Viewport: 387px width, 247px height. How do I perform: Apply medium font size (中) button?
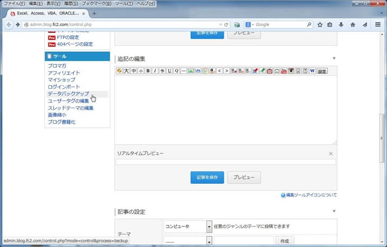click(x=133, y=71)
